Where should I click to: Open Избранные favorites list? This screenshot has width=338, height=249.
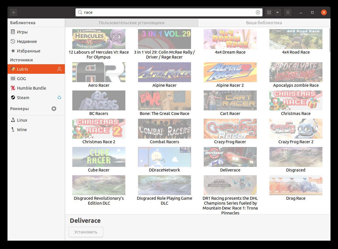(x=36, y=51)
